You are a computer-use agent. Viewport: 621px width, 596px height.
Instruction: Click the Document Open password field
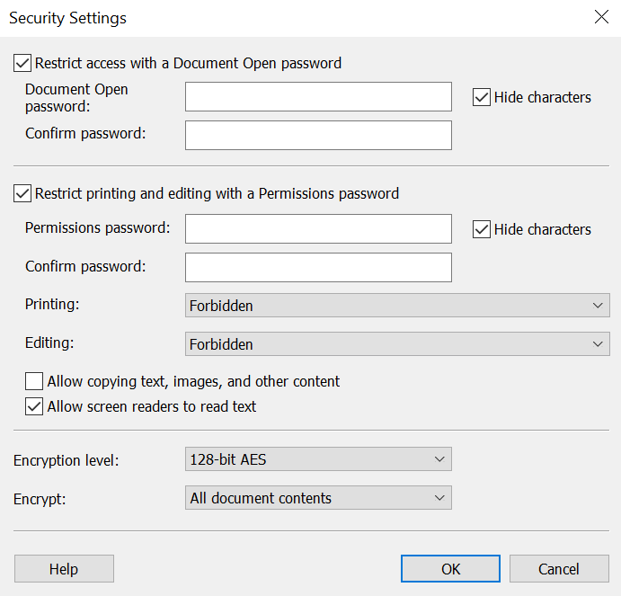pos(318,97)
